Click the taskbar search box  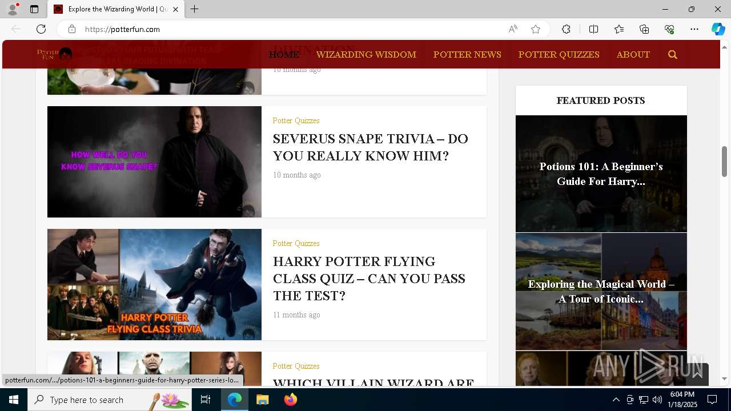(x=110, y=400)
